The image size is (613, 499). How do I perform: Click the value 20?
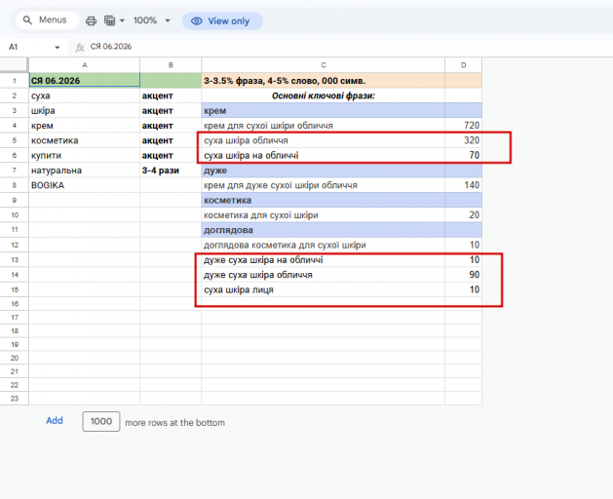coord(463,215)
